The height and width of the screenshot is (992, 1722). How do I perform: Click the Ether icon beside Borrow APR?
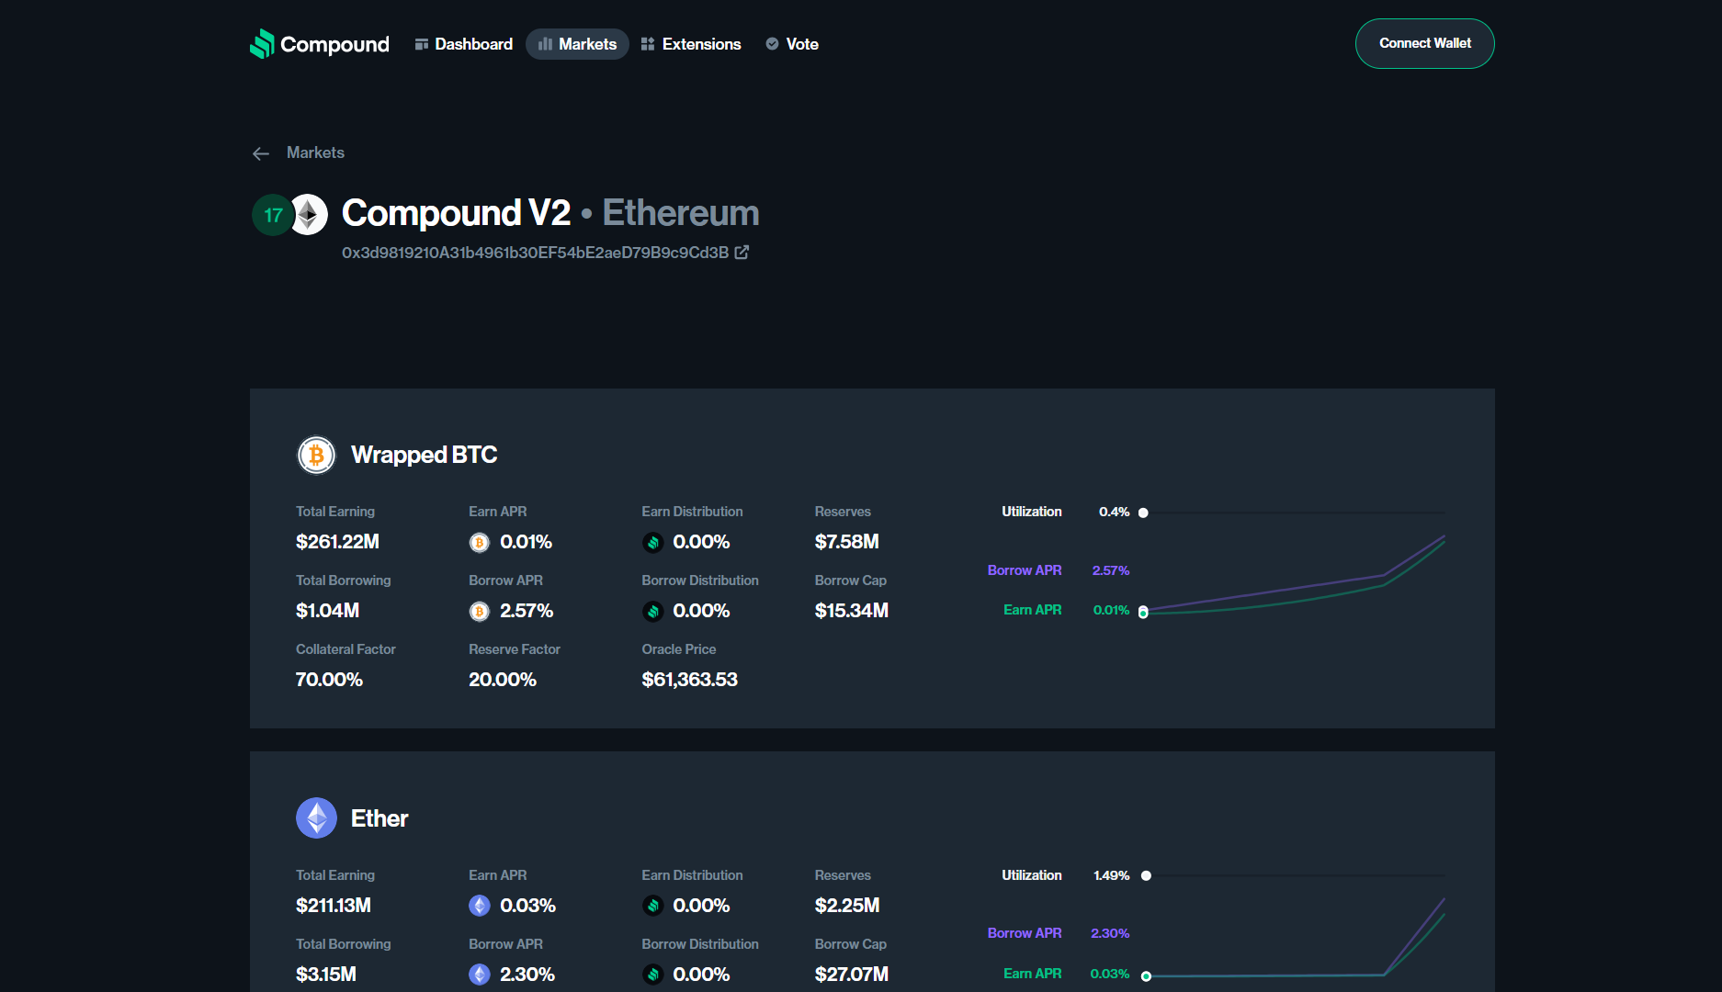(479, 974)
